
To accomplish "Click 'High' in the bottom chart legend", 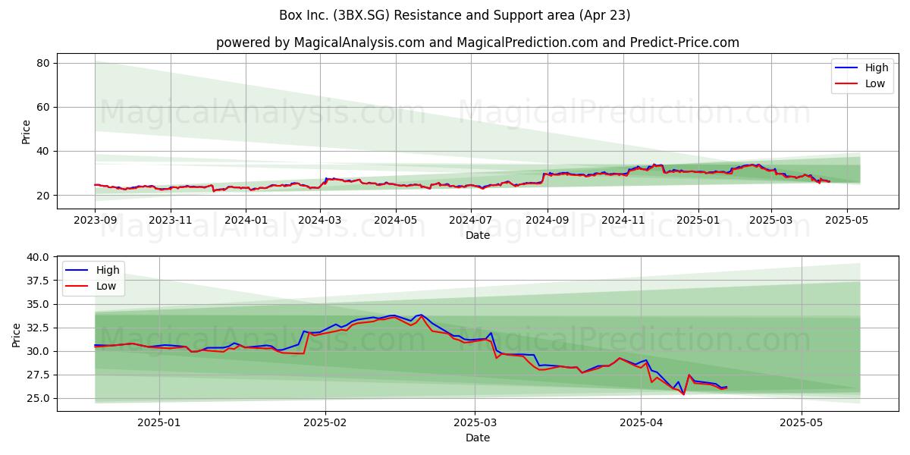I will (x=108, y=270).
